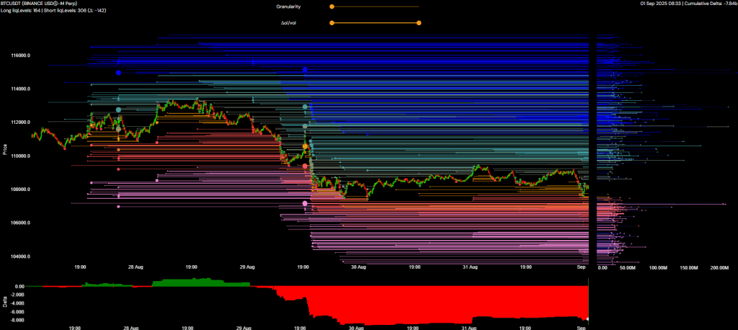Click the 200.00M label on the volume axis

[x=719, y=268]
